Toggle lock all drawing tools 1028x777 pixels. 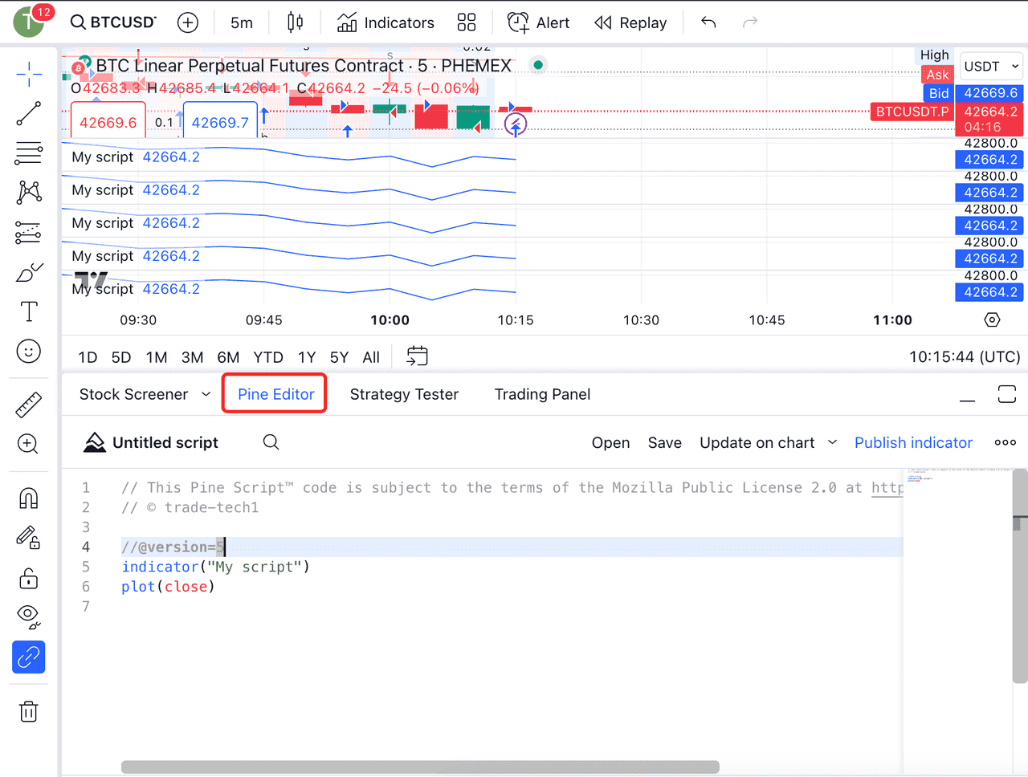[29, 578]
